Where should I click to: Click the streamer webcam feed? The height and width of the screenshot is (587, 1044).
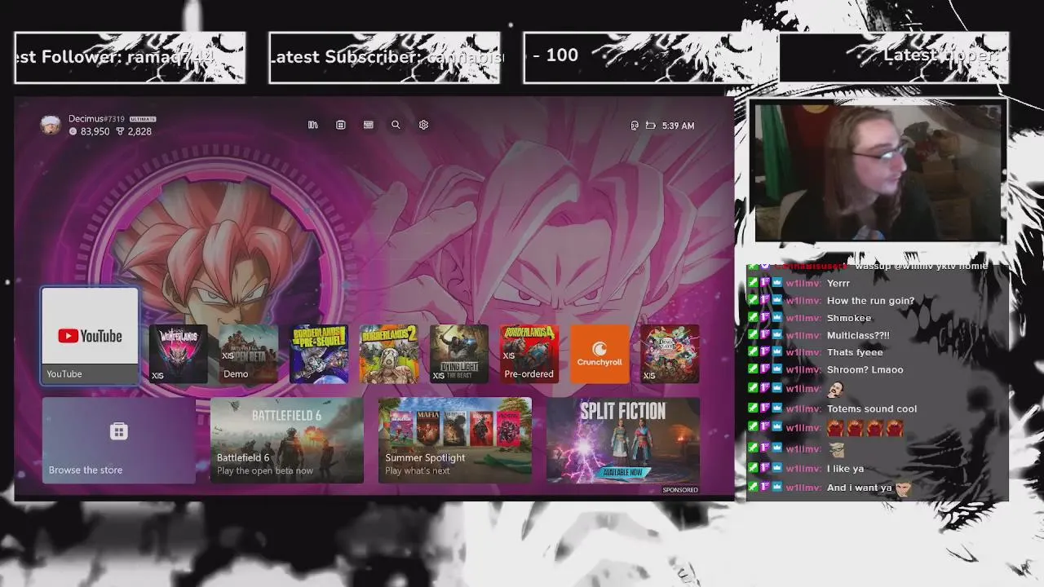coord(878,172)
